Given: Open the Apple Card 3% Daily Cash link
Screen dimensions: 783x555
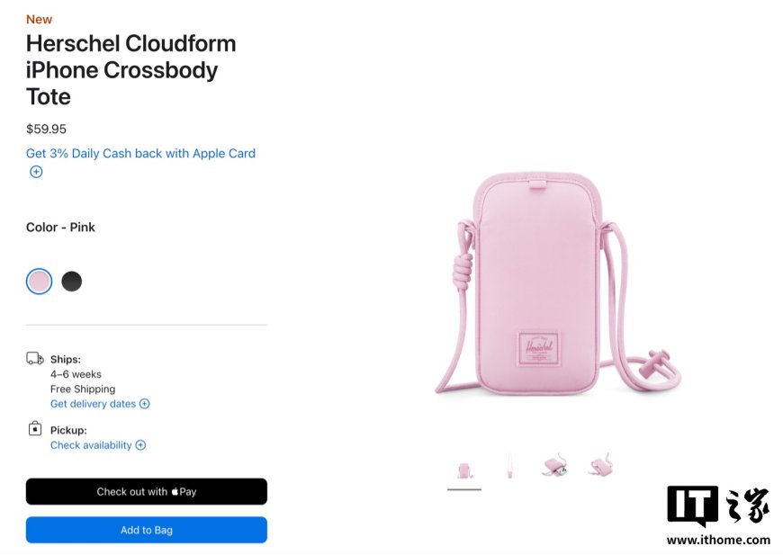Looking at the screenshot, I should 140,153.
